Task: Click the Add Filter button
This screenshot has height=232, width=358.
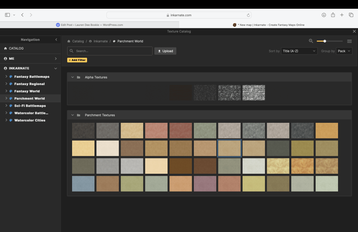Action: [x=77, y=60]
